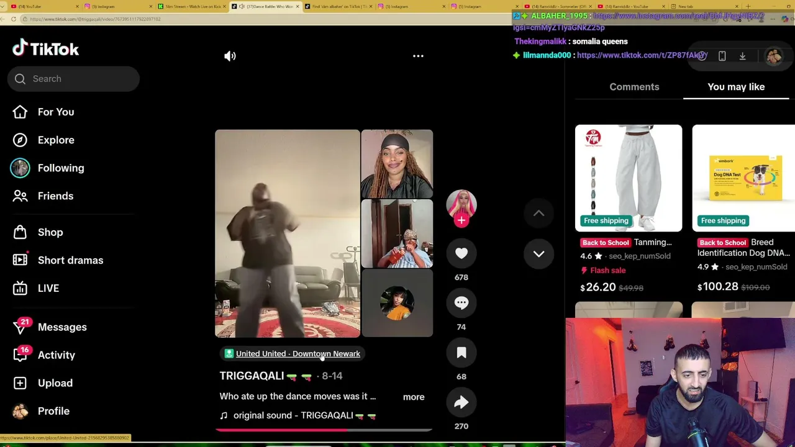This screenshot has width=795, height=447.
Task: Click the Upload plus icon
Action: [20, 383]
